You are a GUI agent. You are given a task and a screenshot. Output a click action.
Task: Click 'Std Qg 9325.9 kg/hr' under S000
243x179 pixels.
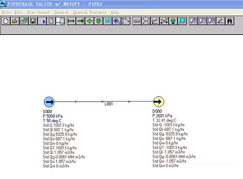[x=60, y=134]
